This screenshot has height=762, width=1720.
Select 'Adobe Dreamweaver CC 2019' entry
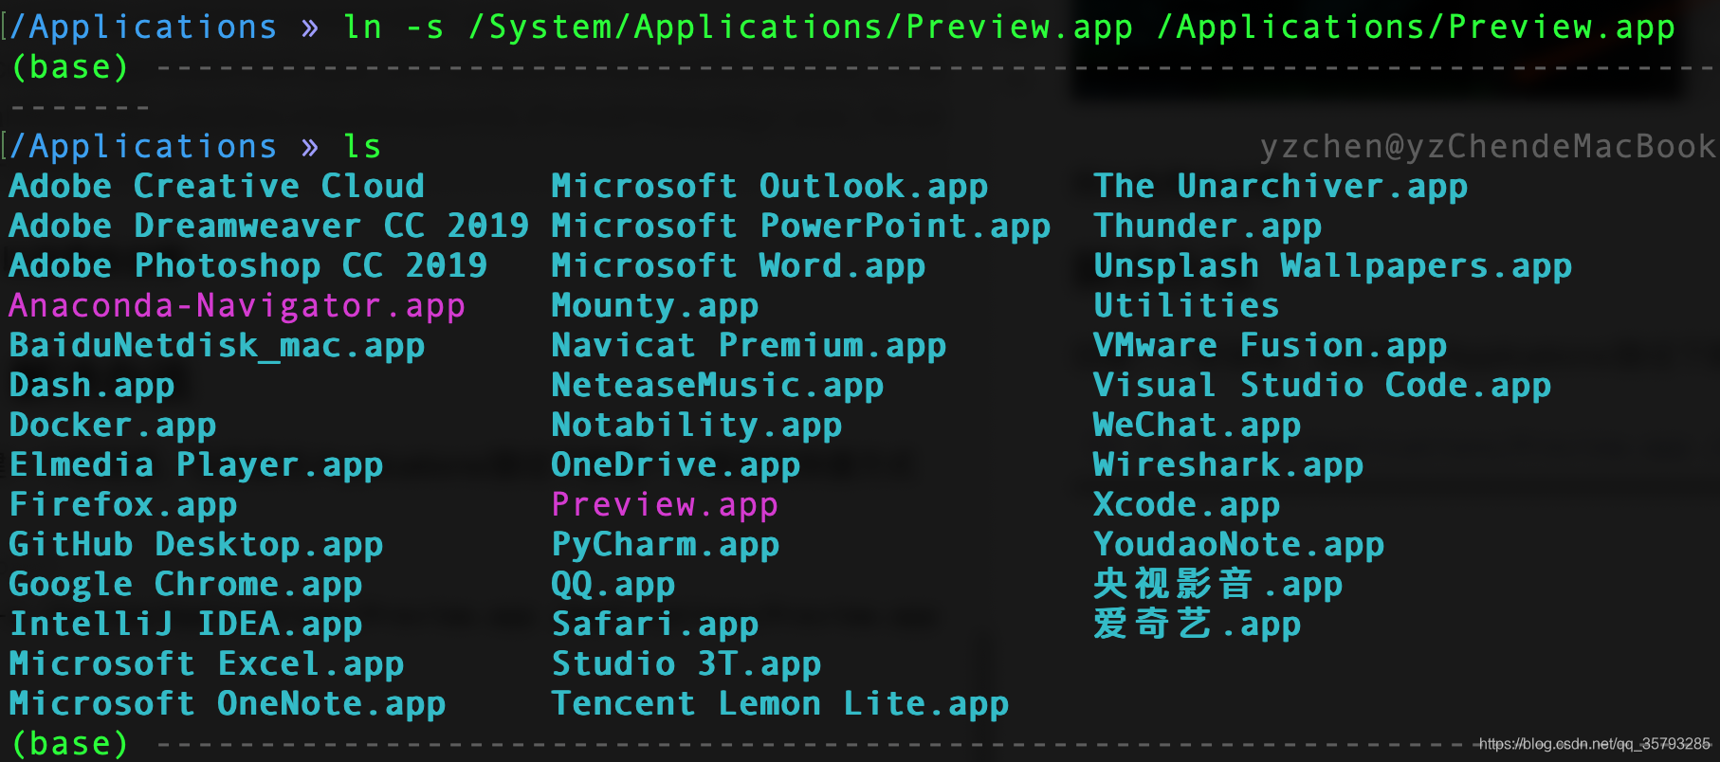point(269,226)
